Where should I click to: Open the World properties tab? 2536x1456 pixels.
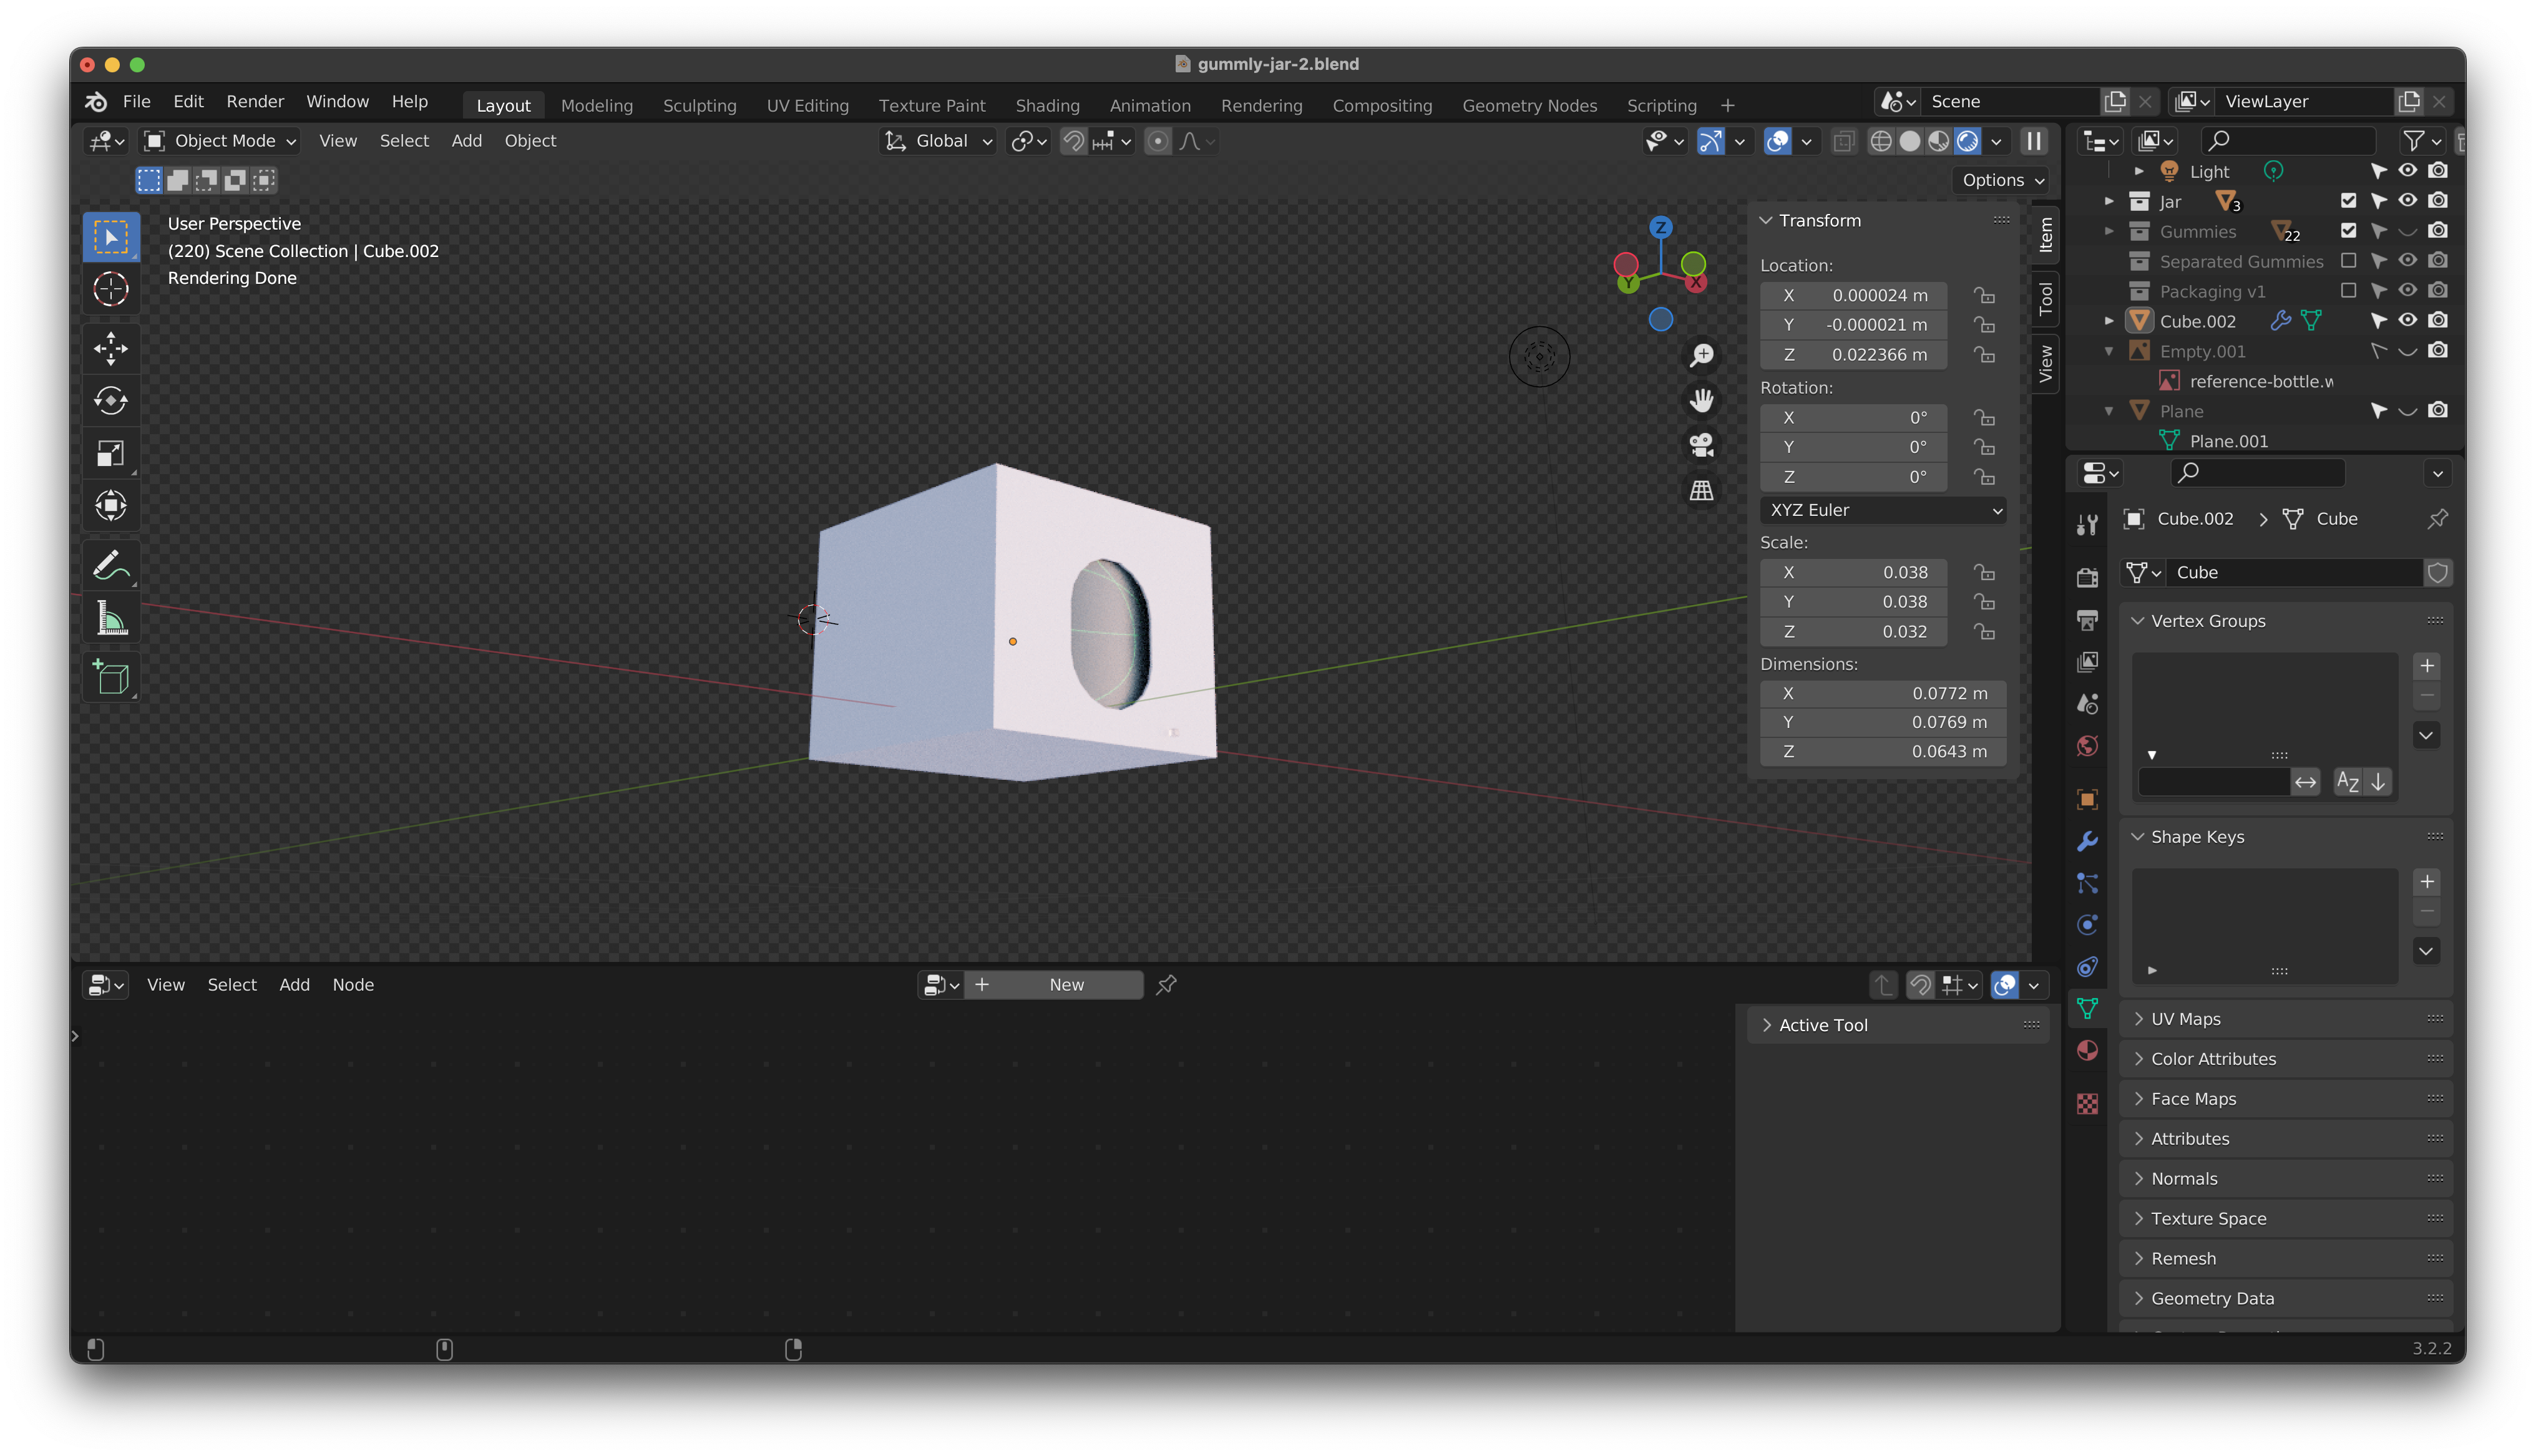click(x=2087, y=746)
